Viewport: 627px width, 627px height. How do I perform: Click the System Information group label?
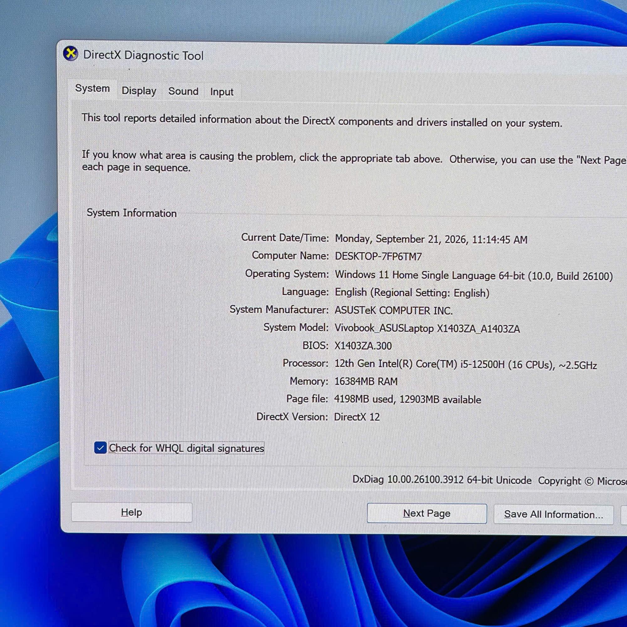point(131,213)
